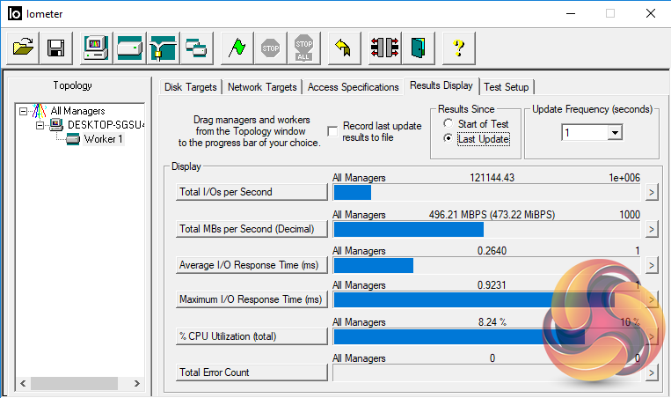Click arrow button beside Total I/Os bar
This screenshot has height=398, width=671.
click(652, 193)
